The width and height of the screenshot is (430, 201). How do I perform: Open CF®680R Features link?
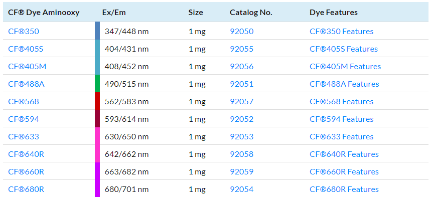[x=344, y=189]
